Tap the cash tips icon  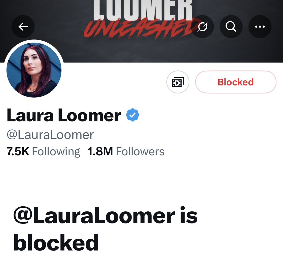178,82
